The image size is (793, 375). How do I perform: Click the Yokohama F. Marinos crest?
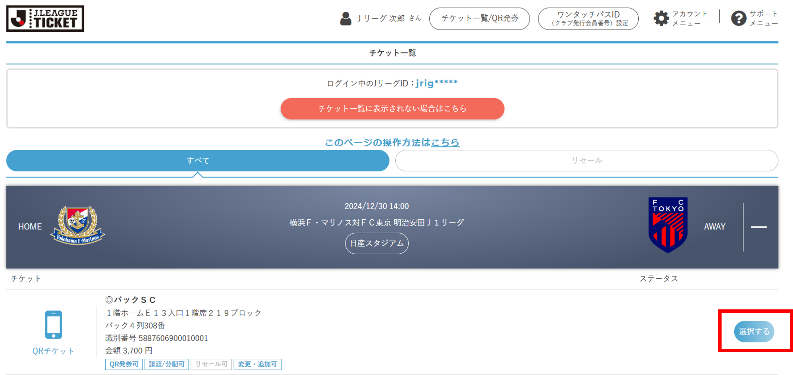[x=78, y=225]
